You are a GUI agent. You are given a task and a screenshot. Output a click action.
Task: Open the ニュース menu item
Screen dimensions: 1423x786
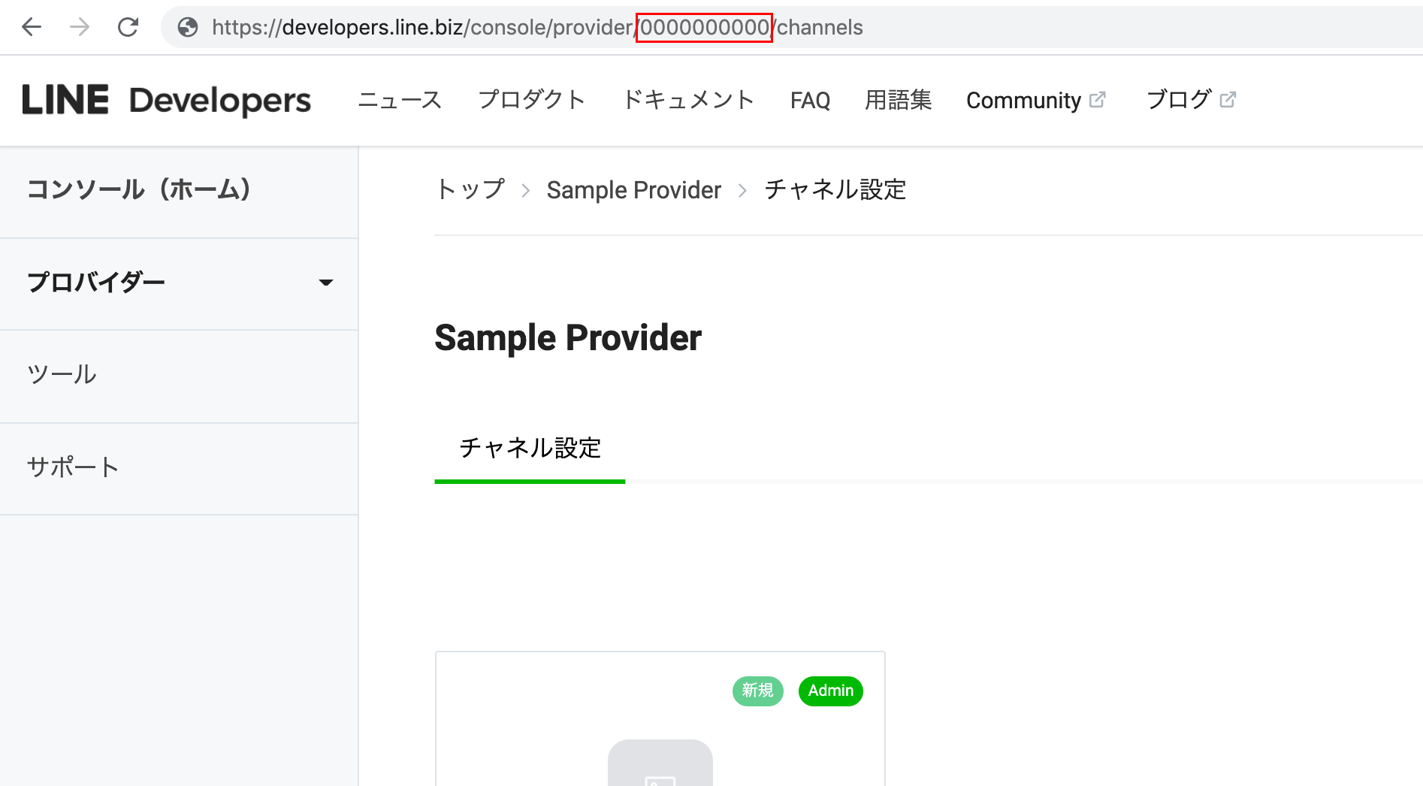click(400, 100)
